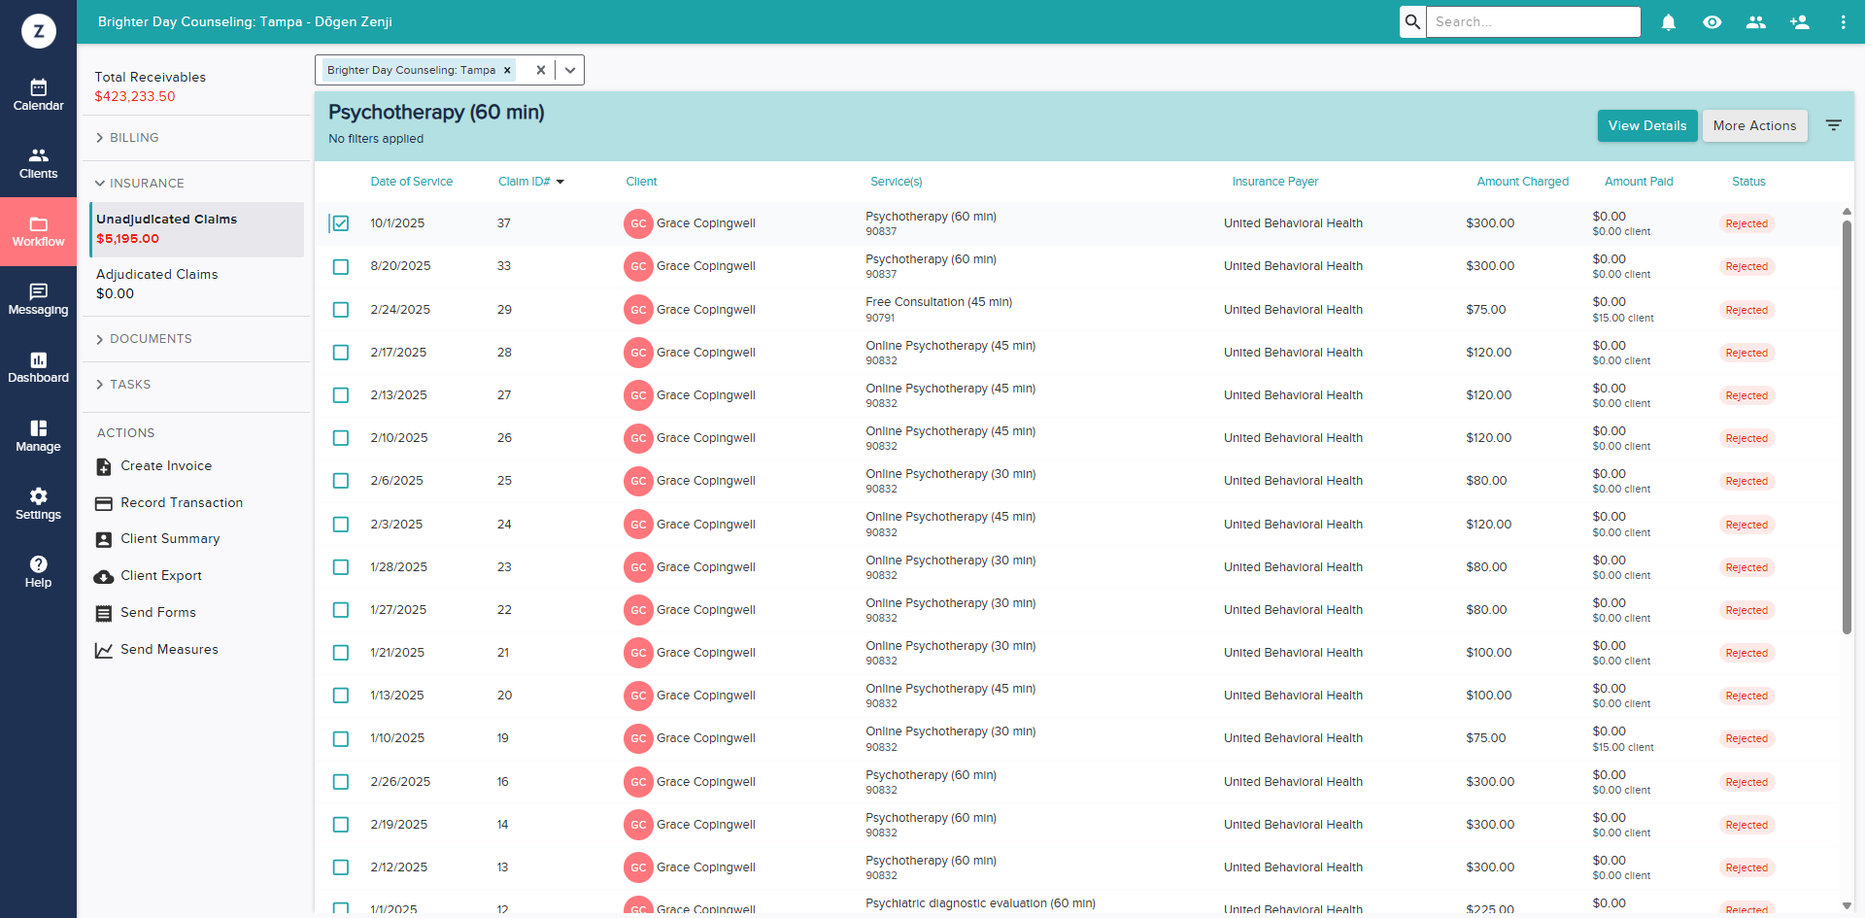
Task: Uncheck the 10/1/2025 claim checkbox
Action: 340,223
